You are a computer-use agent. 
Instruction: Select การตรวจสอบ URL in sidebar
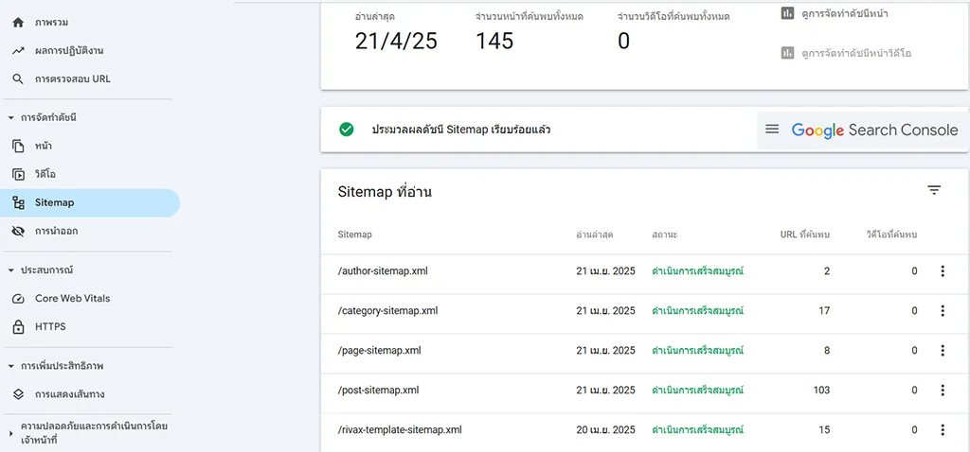click(72, 79)
